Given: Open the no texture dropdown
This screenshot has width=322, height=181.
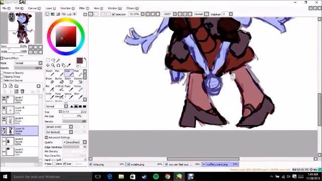Looking at the screenshot, I should [59, 132].
